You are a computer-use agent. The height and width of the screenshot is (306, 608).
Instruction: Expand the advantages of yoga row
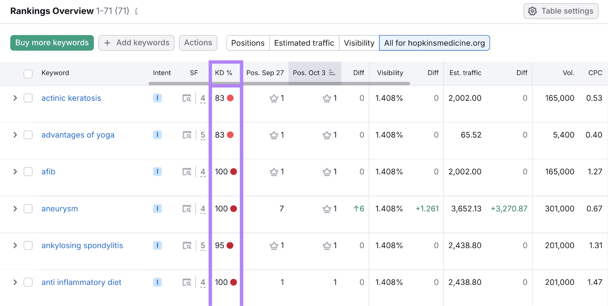tap(15, 135)
